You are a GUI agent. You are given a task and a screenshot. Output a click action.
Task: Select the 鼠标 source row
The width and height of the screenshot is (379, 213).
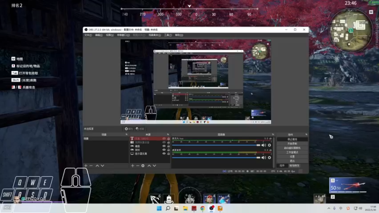point(150,150)
